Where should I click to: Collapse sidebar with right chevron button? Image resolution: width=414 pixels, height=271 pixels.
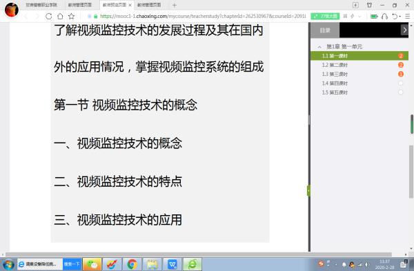(x=404, y=30)
